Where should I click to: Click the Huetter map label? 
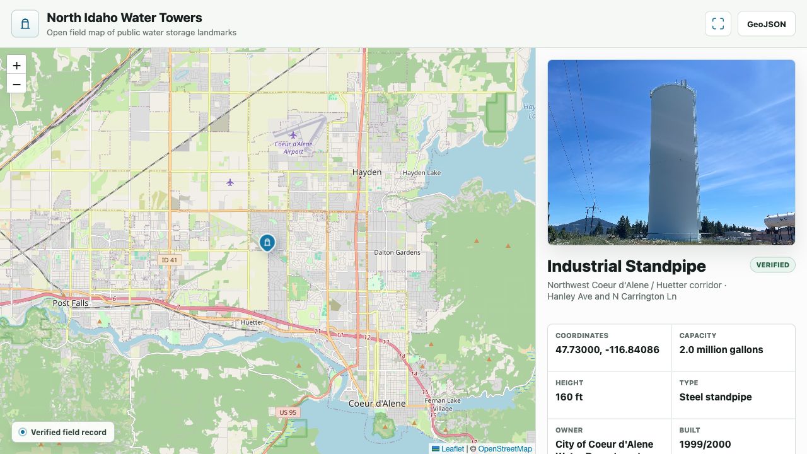252,322
